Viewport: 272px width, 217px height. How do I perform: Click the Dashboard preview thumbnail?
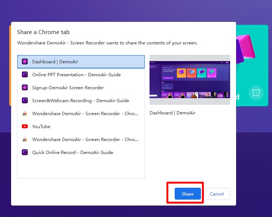tap(190, 80)
